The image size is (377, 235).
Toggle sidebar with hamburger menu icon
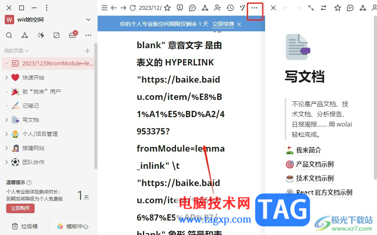[104, 8]
